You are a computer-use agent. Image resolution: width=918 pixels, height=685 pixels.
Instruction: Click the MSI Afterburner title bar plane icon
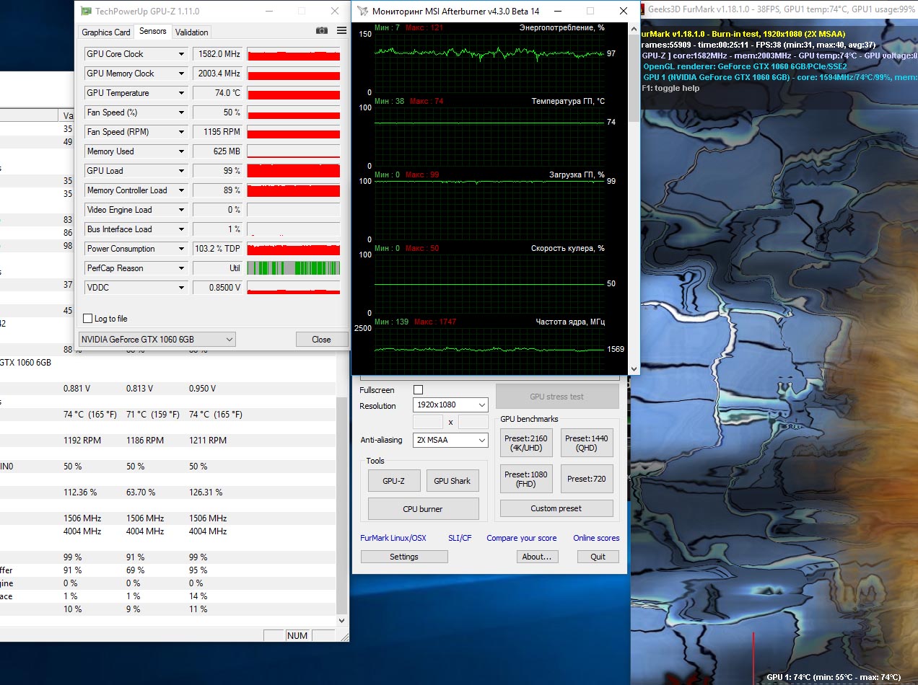point(362,12)
